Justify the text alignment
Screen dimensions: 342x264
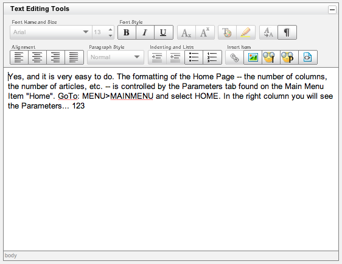click(74, 57)
